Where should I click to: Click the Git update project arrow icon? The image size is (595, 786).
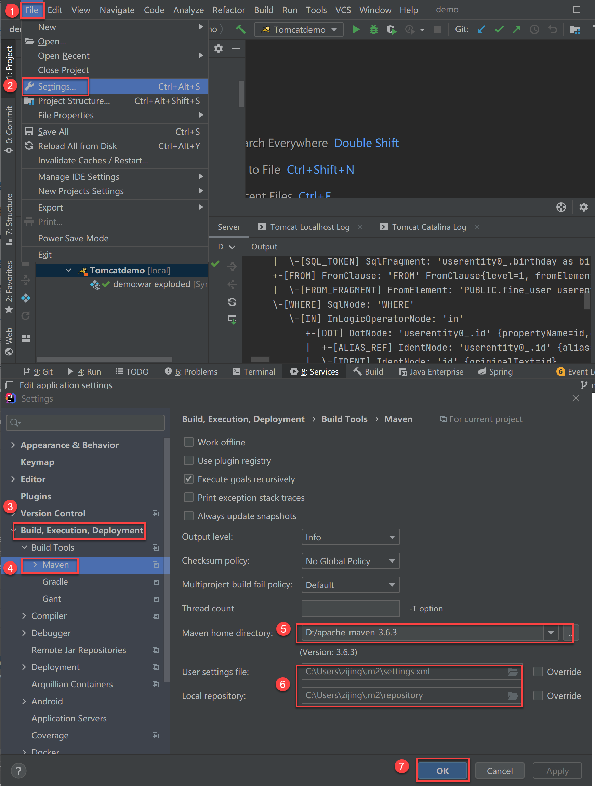(x=481, y=29)
